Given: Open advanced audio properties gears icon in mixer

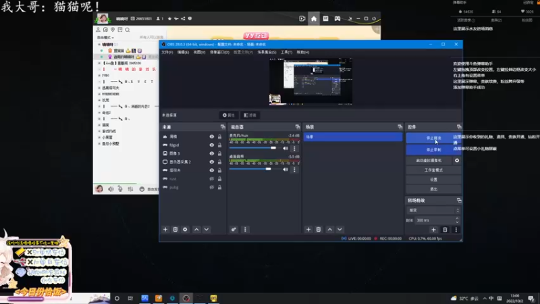Looking at the screenshot, I should pyautogui.click(x=234, y=230).
